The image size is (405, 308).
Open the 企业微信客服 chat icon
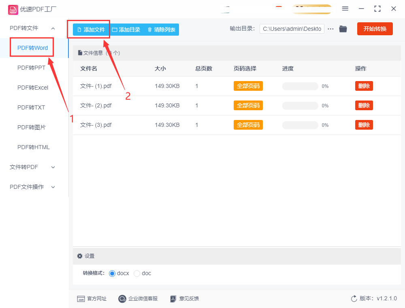pyautogui.click(x=122, y=299)
